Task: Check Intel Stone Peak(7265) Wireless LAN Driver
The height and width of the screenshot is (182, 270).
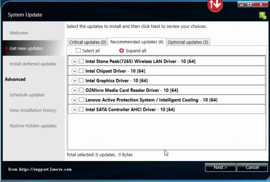Action: point(81,61)
